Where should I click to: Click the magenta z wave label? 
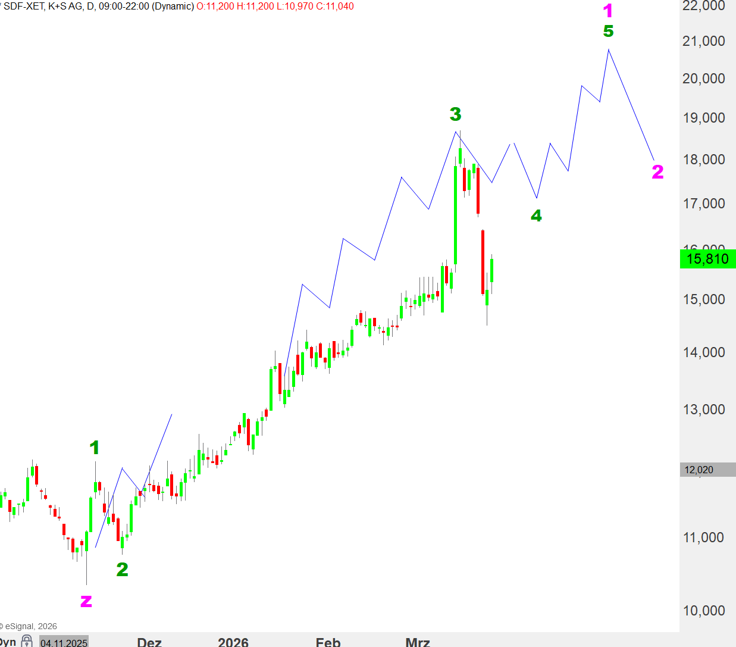coord(86,601)
